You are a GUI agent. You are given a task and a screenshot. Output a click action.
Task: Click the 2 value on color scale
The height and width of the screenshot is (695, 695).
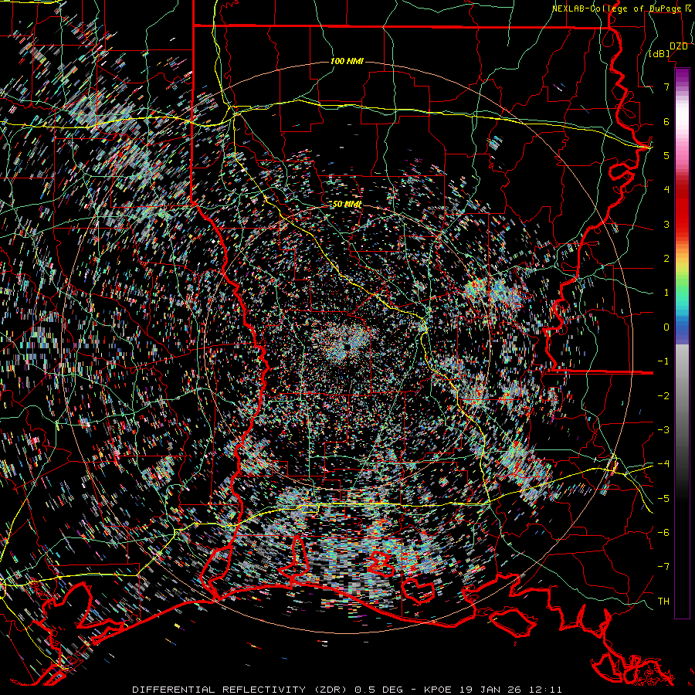pyautogui.click(x=666, y=259)
